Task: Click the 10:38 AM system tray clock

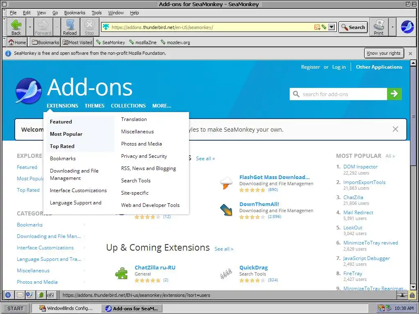Action: tap(404, 308)
